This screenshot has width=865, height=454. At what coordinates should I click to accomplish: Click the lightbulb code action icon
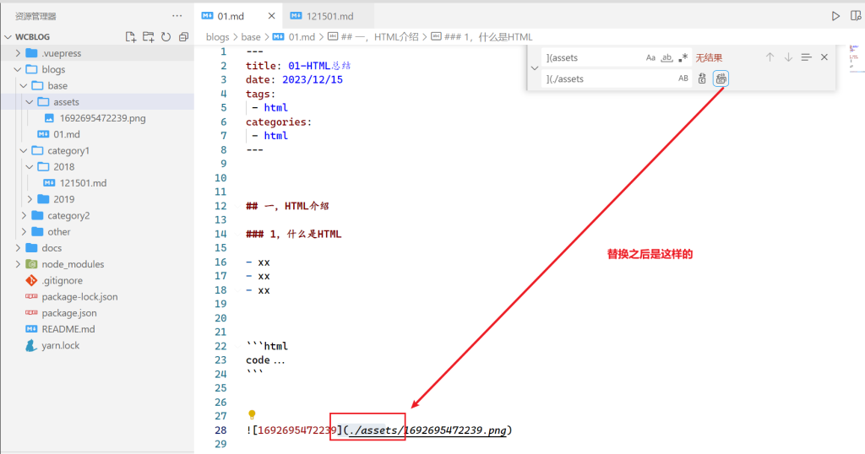(252, 415)
